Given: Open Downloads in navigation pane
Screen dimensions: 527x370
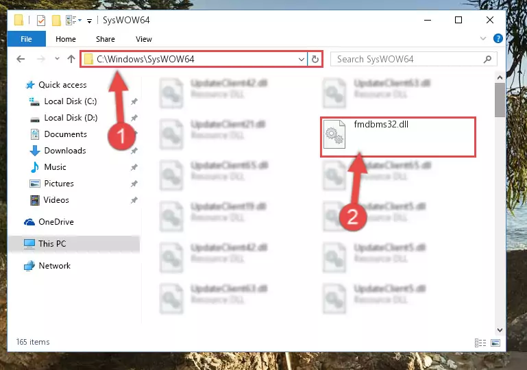Looking at the screenshot, I should [x=65, y=151].
